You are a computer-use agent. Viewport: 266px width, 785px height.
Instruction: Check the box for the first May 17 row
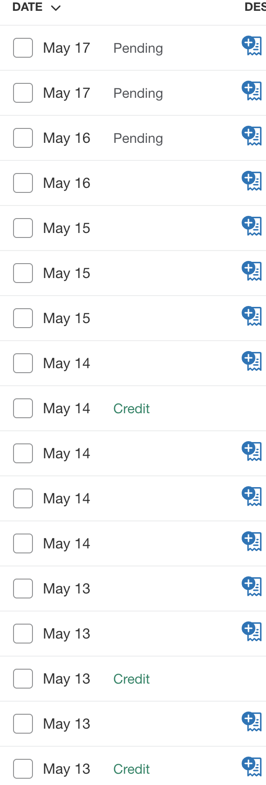[x=23, y=48]
